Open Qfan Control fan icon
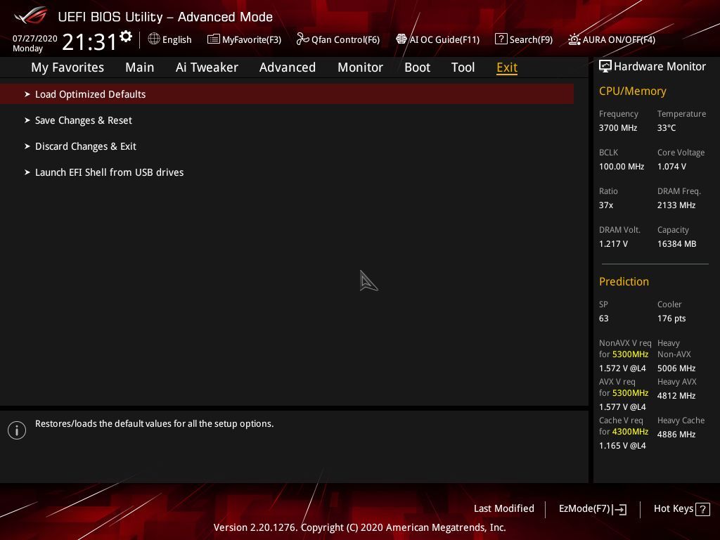This screenshot has height=540, width=720. 302,39
